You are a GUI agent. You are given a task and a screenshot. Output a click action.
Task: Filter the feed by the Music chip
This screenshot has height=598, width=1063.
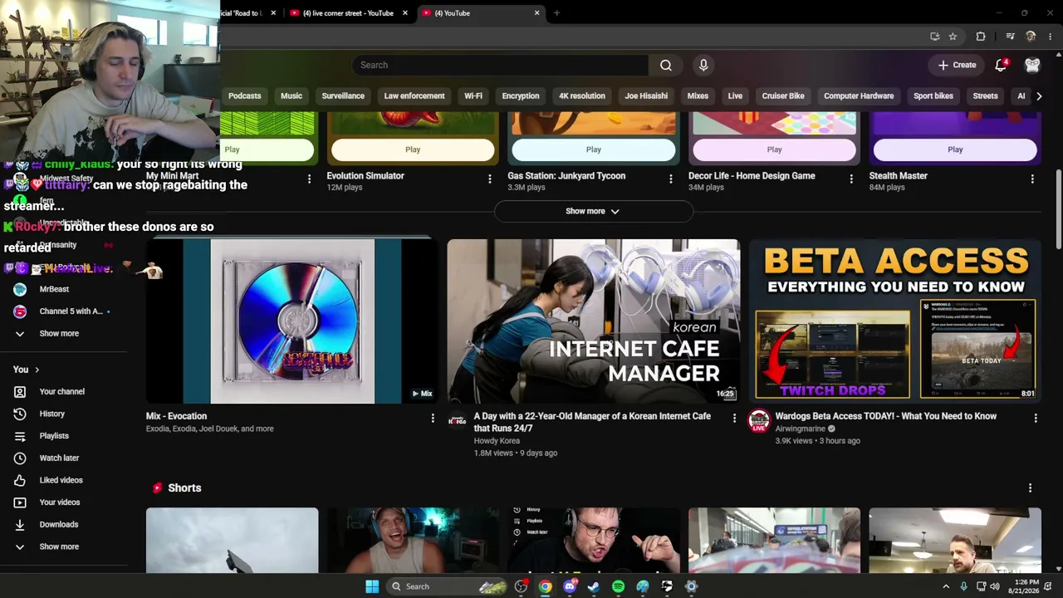click(291, 96)
